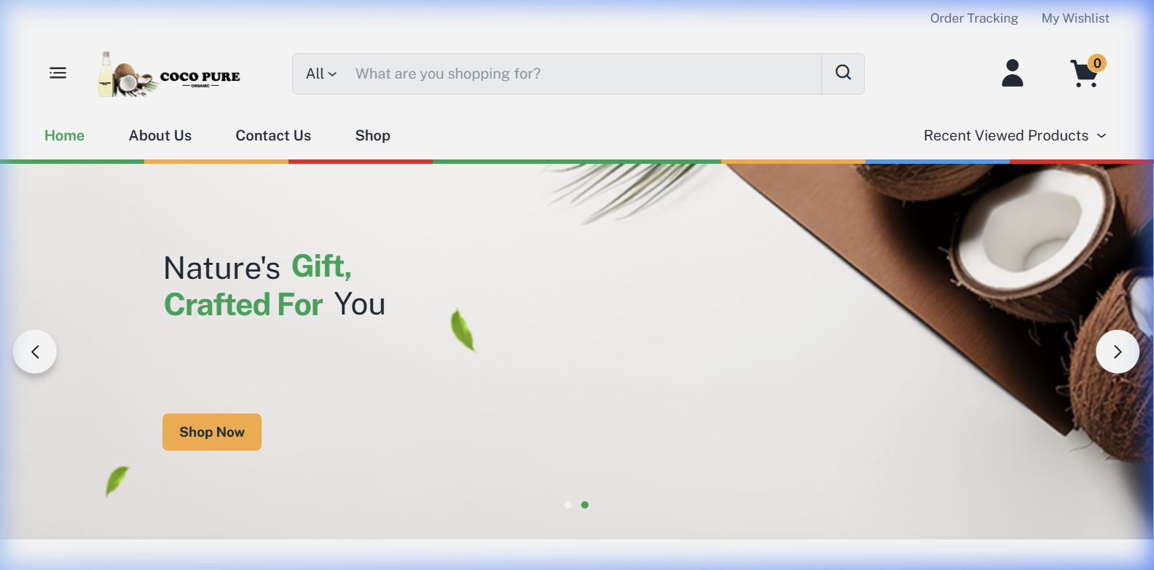Go to the Home menu item

pos(64,135)
